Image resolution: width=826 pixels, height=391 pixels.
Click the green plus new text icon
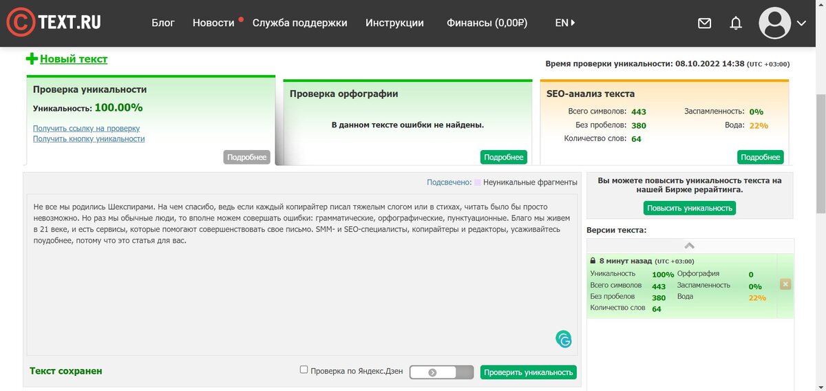point(32,59)
